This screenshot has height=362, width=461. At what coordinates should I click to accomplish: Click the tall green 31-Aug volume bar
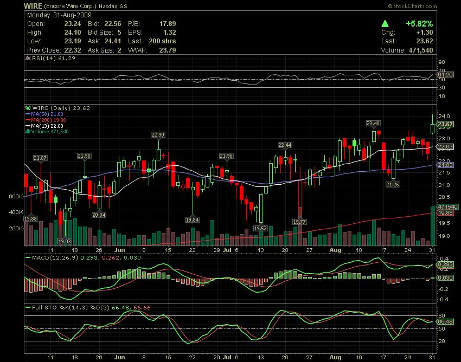tap(433, 226)
